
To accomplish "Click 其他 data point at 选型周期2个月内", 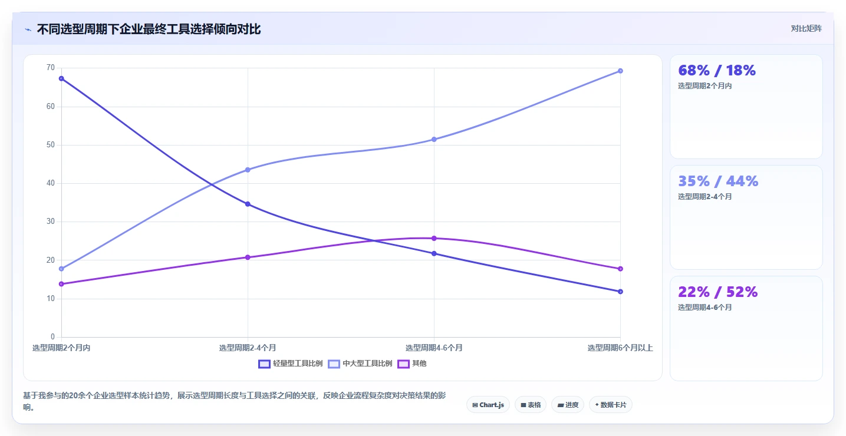I will tap(61, 284).
